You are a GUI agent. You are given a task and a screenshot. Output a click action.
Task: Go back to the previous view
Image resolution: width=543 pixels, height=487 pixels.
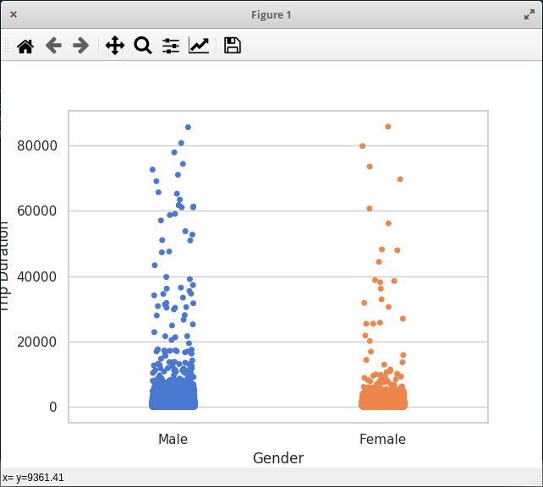[53, 46]
